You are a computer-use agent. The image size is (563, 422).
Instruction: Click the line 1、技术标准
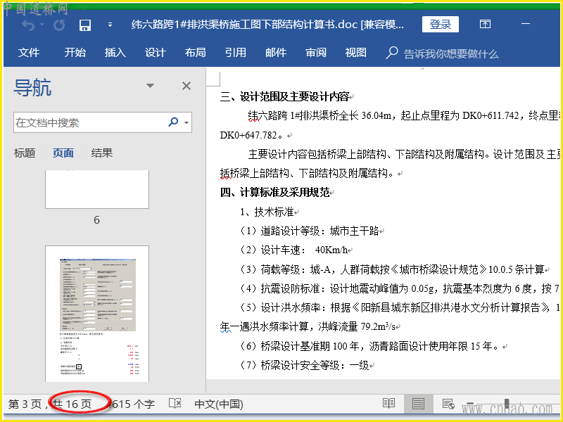pos(267,212)
